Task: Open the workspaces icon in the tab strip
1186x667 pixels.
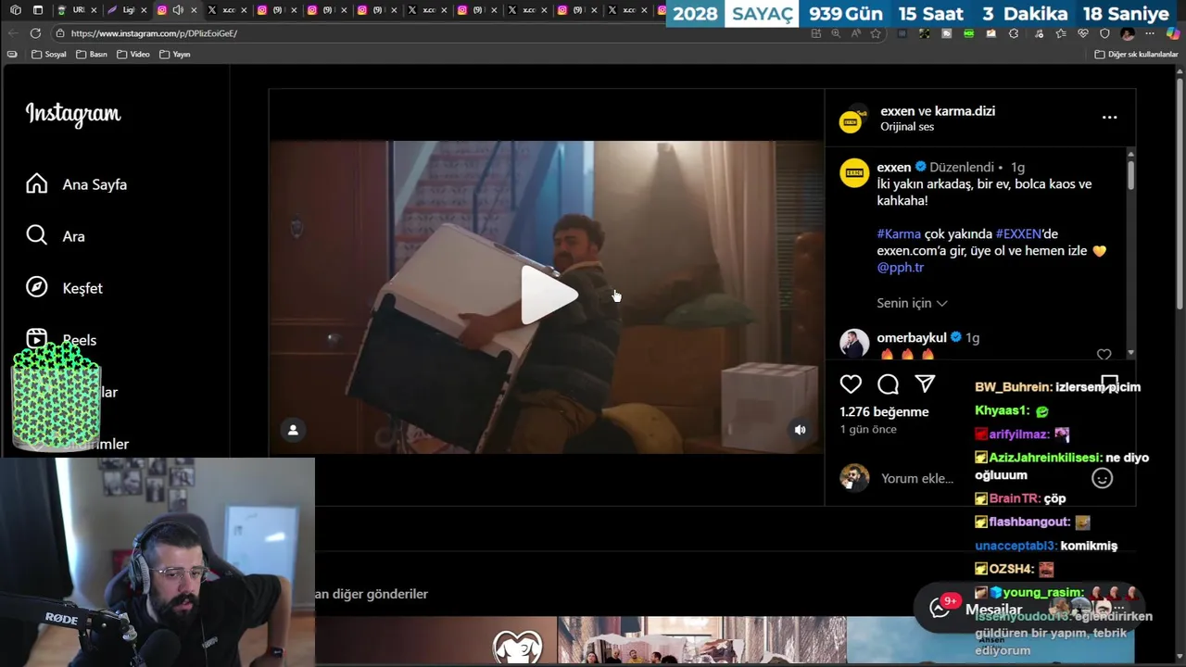Action: coord(15,10)
